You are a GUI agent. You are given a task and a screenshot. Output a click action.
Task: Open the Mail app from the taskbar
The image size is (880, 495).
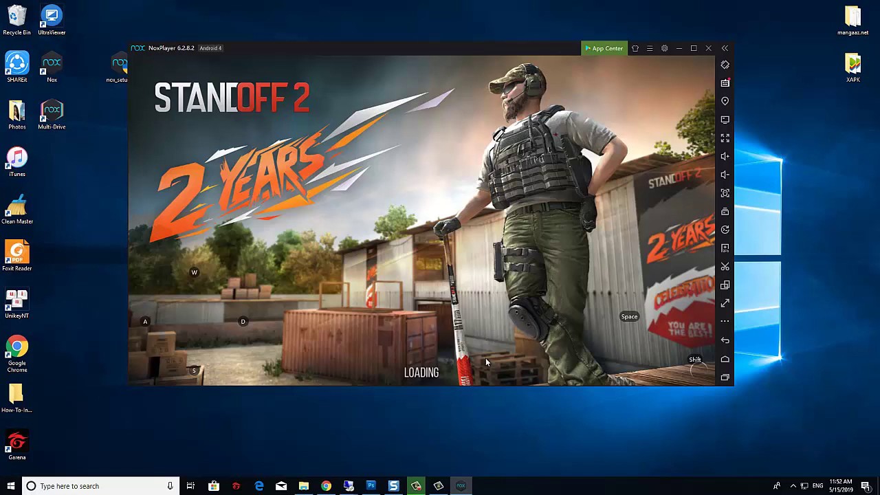coord(281,486)
